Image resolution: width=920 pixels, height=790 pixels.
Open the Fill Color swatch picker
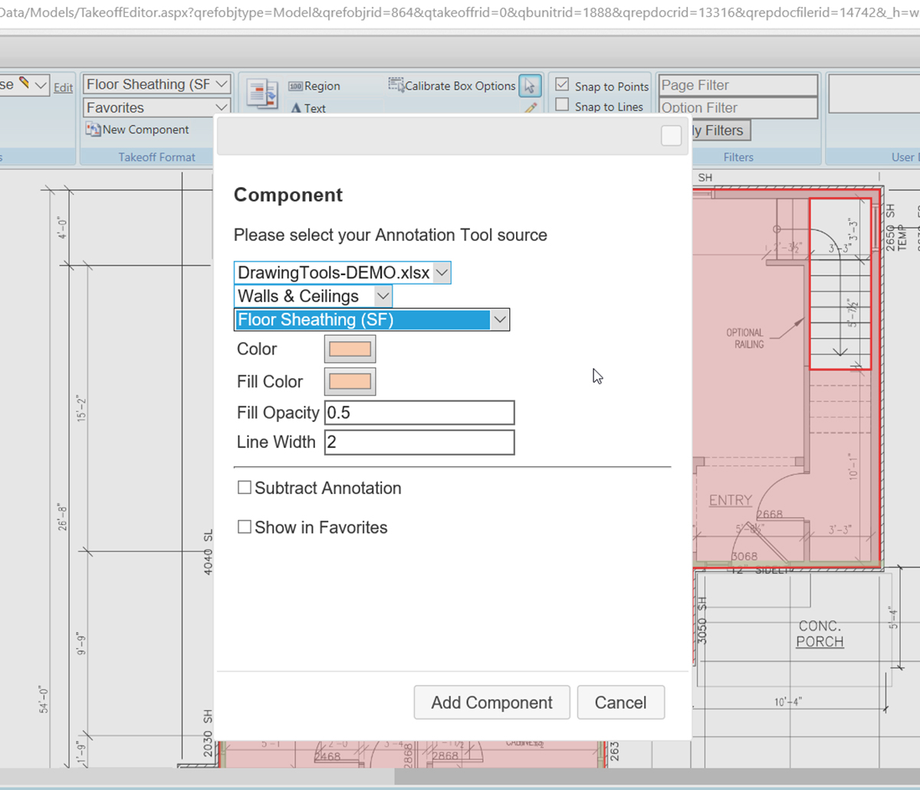pos(350,380)
